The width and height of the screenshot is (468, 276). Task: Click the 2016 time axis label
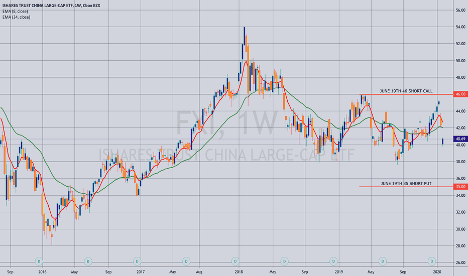(42, 272)
